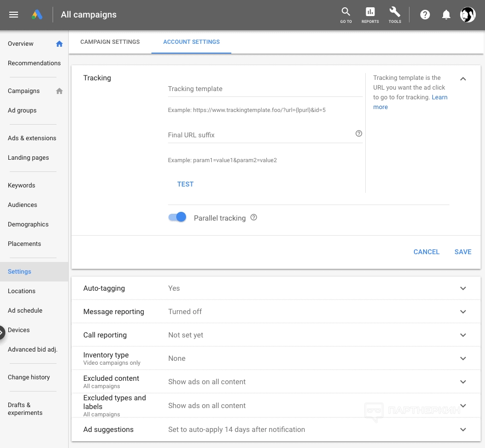Open the Help question mark icon
This screenshot has width=485, height=448.
(425, 15)
